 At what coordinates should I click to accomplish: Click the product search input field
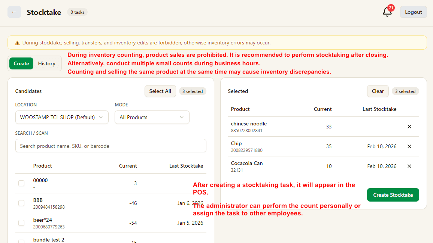(110, 146)
